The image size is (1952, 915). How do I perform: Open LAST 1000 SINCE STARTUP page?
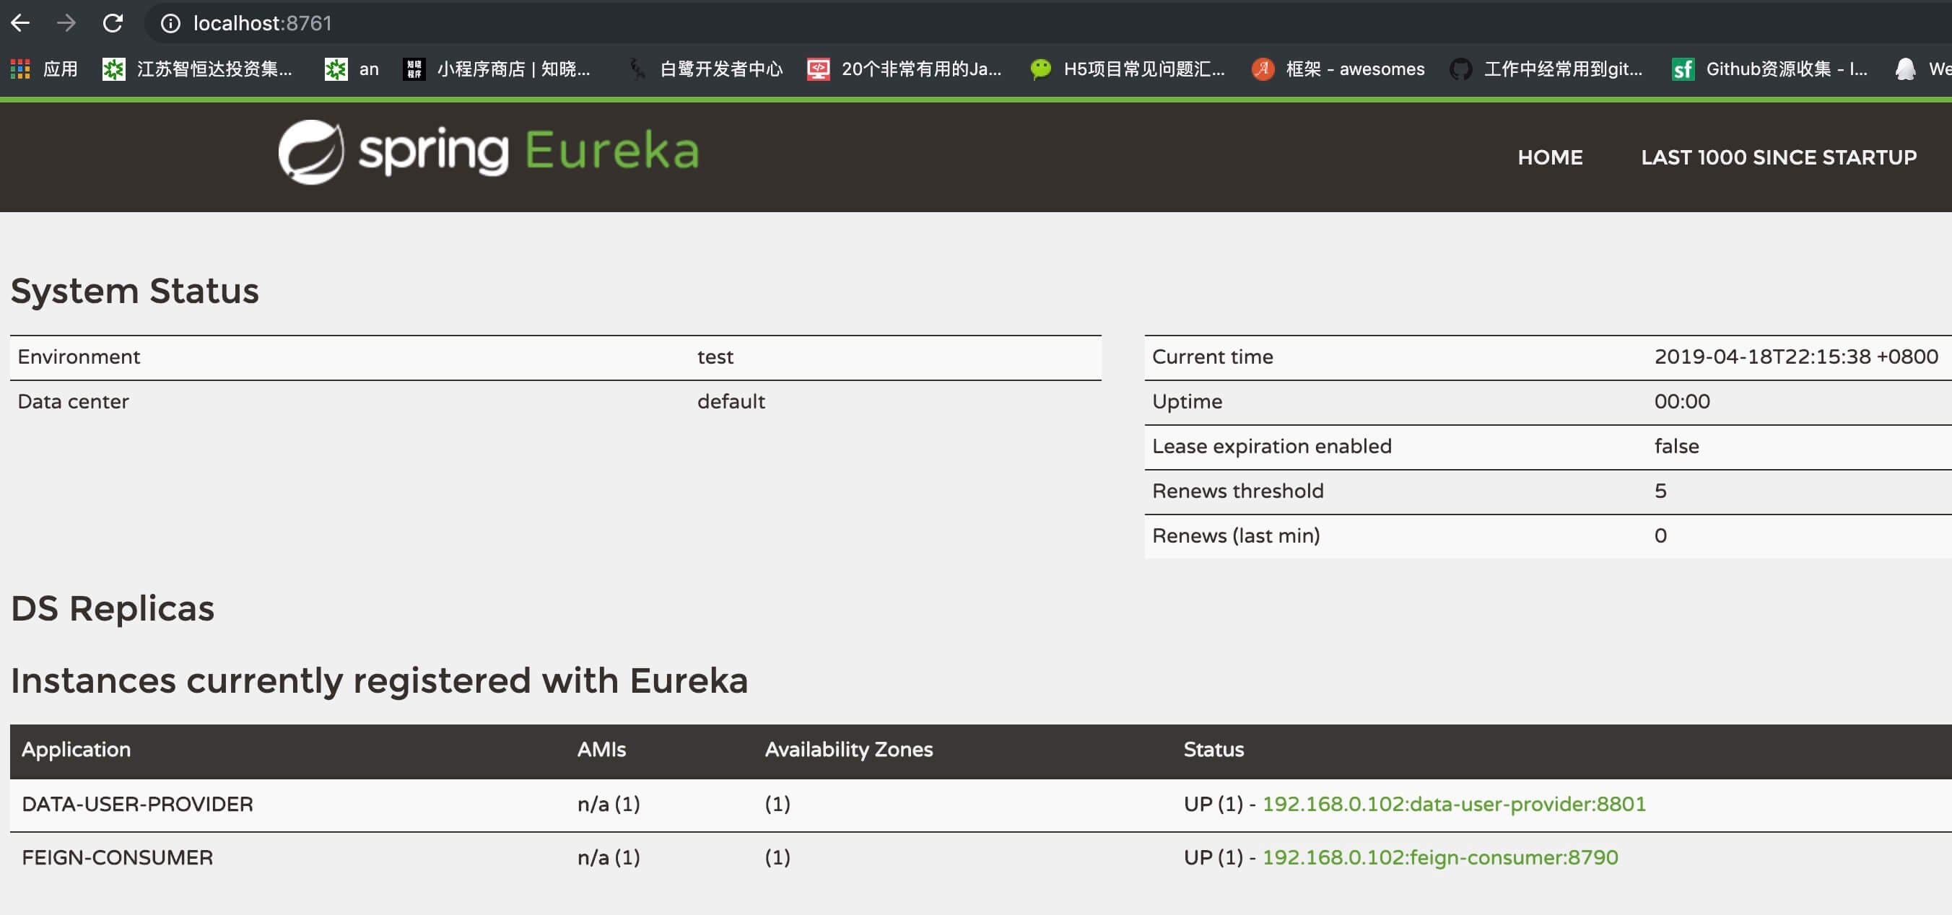(1779, 157)
